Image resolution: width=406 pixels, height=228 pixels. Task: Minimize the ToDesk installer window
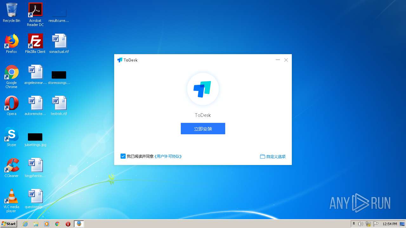click(278, 60)
